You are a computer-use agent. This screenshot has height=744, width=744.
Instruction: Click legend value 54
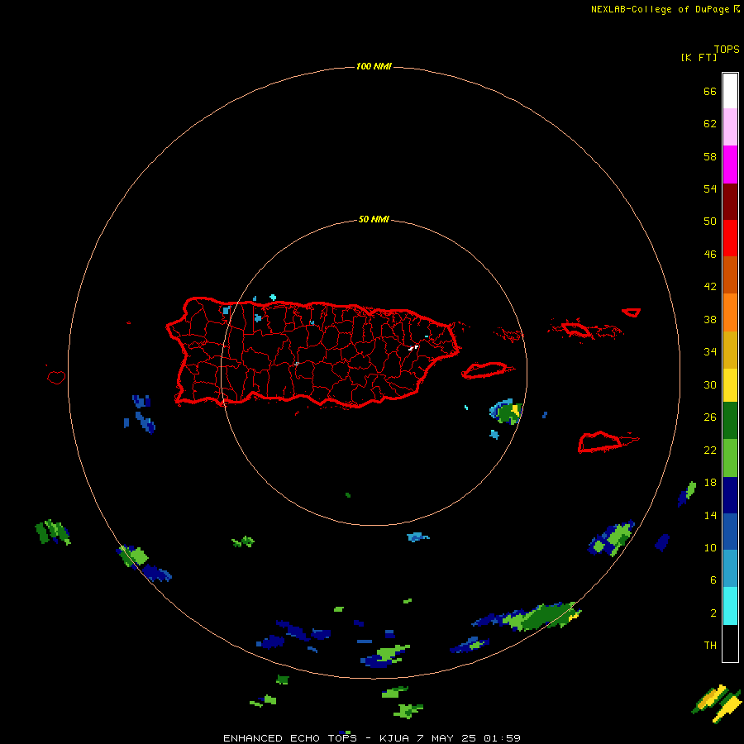coord(710,188)
